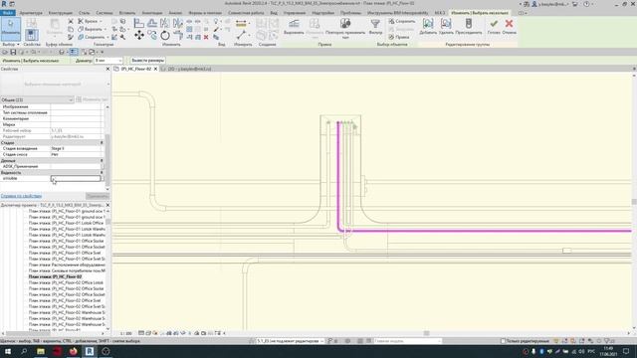Image resolution: width=637 pixels, height=358 pixels.
Task: Switch to the Архитектура ribbon tab
Action: click(x=31, y=13)
